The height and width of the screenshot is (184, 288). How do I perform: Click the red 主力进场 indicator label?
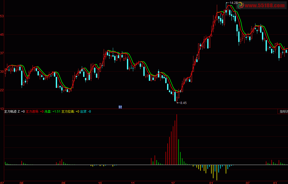(34, 112)
